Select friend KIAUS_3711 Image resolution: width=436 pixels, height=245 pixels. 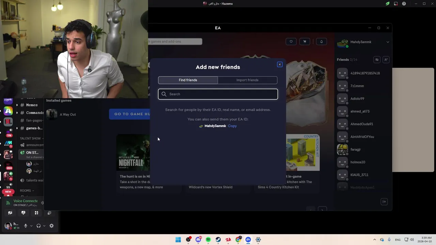tap(363, 175)
